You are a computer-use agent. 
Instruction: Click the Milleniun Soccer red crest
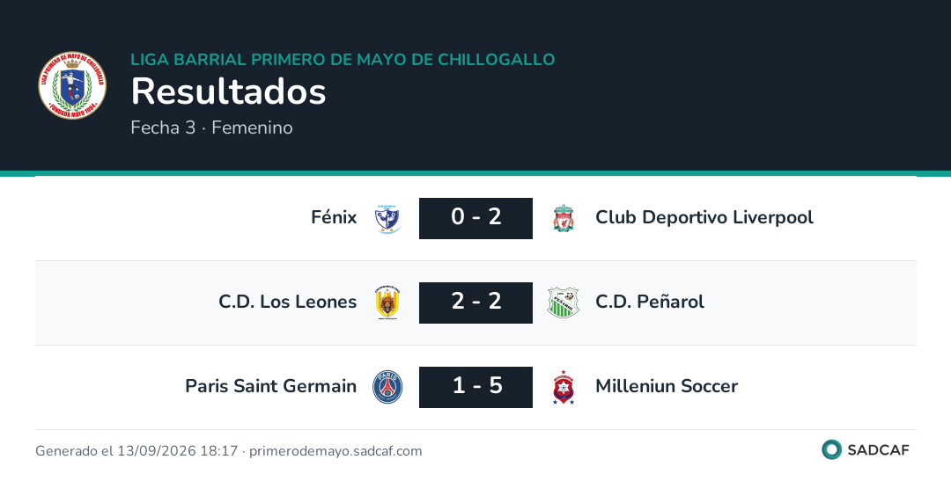point(564,387)
